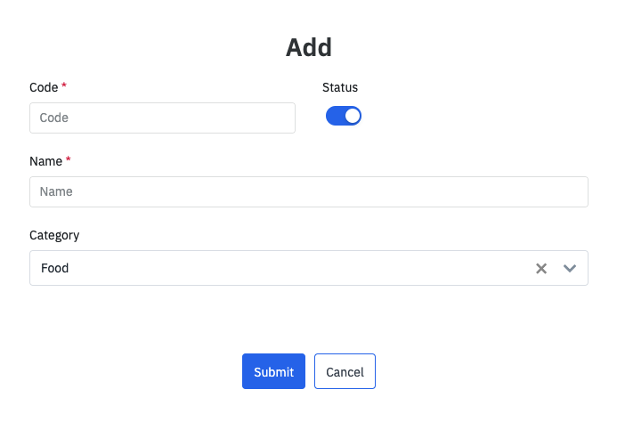This screenshot has height=430, width=617.
Task: Expand the Category dropdown chevron
Action: [x=570, y=268]
